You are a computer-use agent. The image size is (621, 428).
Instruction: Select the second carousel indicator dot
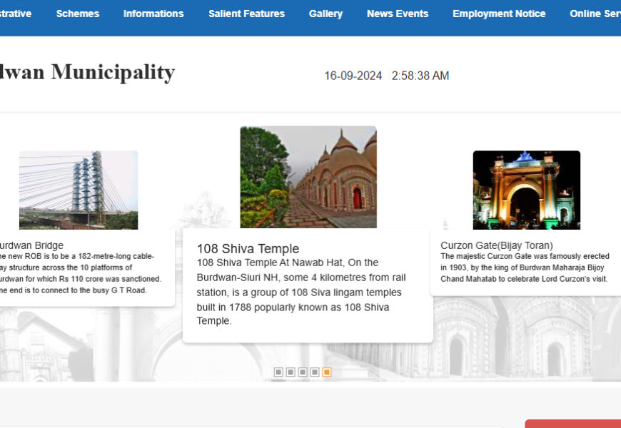coord(291,372)
